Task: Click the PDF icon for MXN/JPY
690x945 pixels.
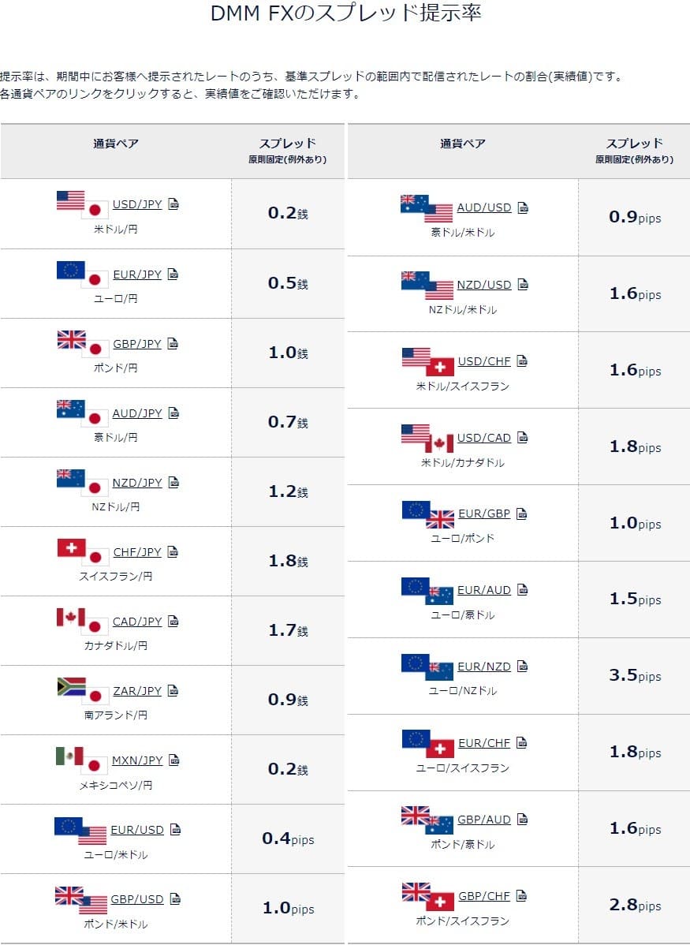Action: point(174,760)
